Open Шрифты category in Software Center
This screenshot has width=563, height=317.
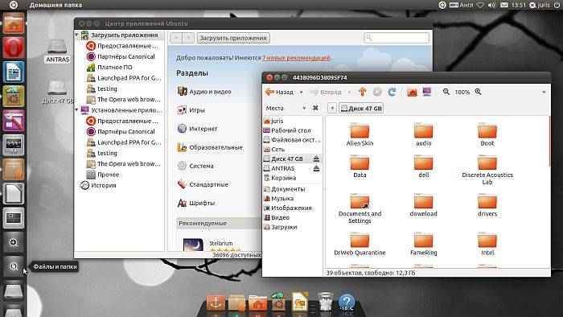point(196,203)
